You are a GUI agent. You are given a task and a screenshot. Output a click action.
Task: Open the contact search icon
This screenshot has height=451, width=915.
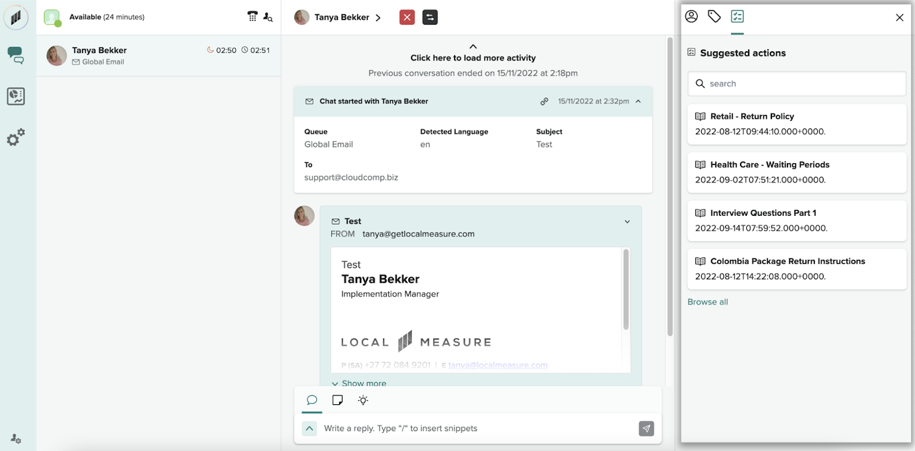[x=268, y=17]
